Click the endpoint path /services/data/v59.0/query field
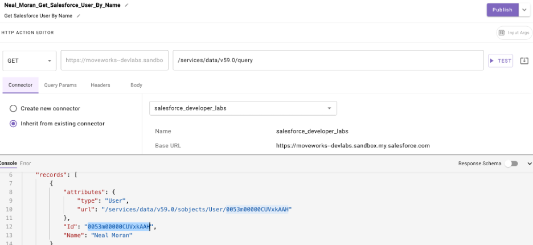Image resolution: width=533 pixels, height=245 pixels. 328,60
